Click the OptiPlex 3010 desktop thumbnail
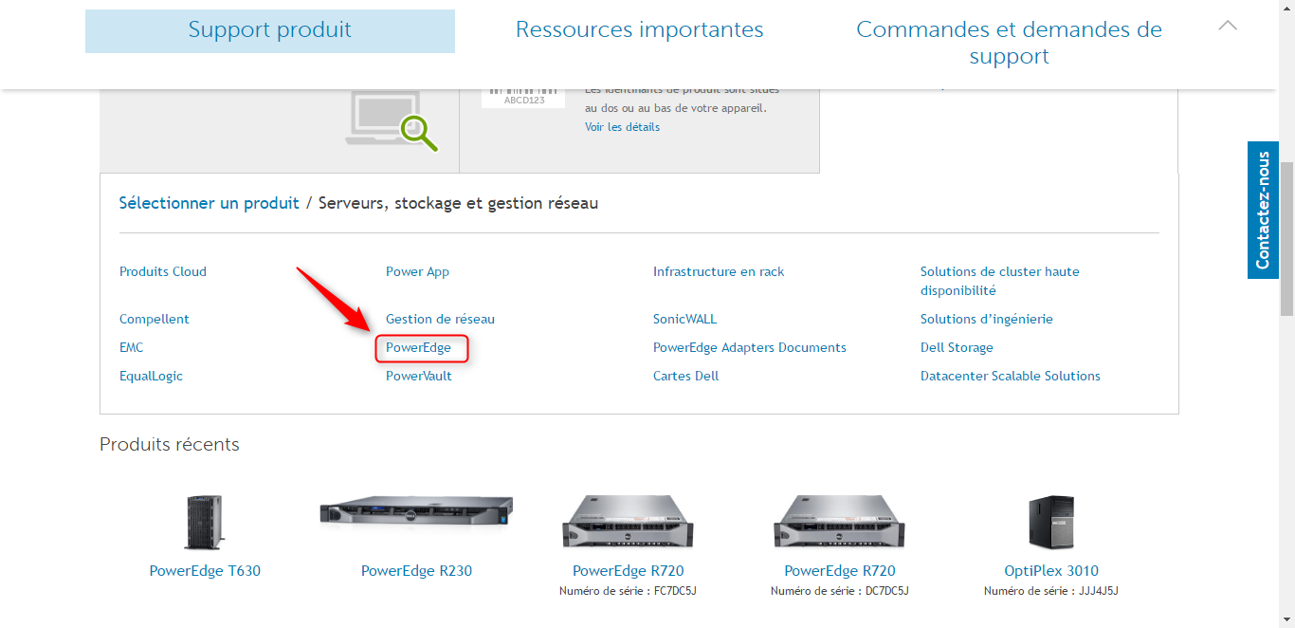Viewport: 1295px width, 628px height. (1051, 523)
